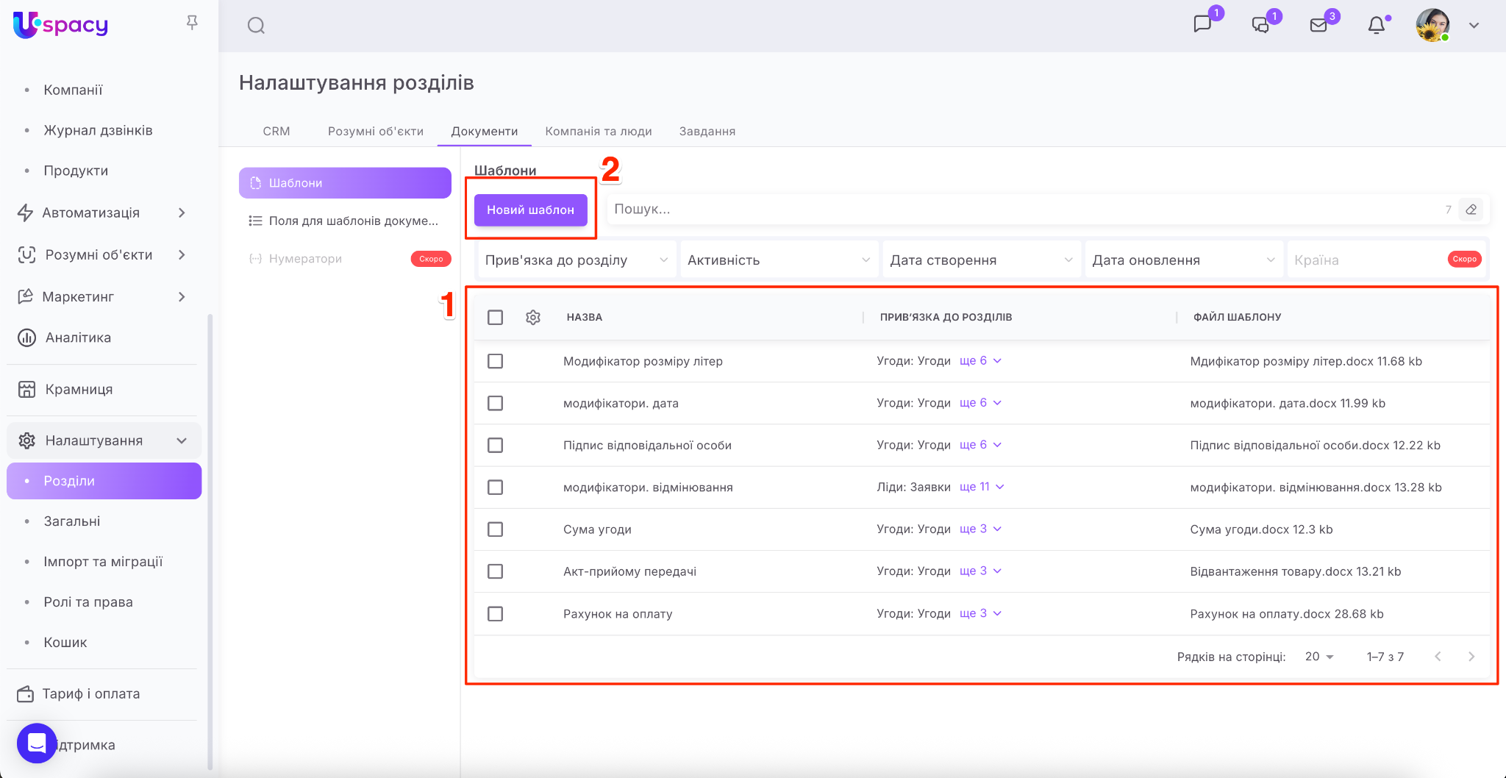The image size is (1506, 778).
Task: Click the Пошук search input field
Action: (1022, 210)
